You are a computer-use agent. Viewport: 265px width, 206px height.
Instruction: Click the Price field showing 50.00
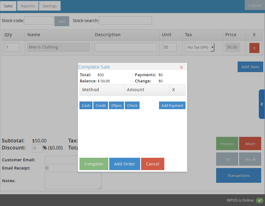click(232, 47)
